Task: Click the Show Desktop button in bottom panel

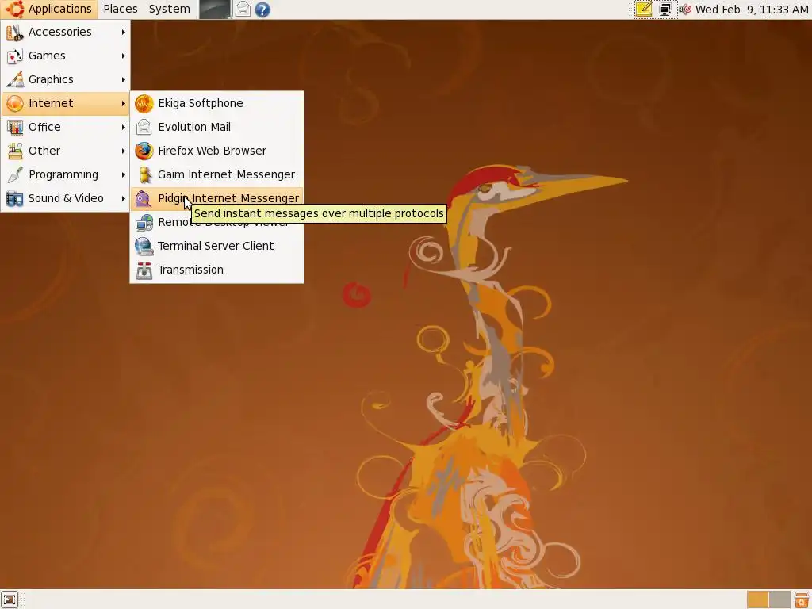Action: click(x=10, y=599)
